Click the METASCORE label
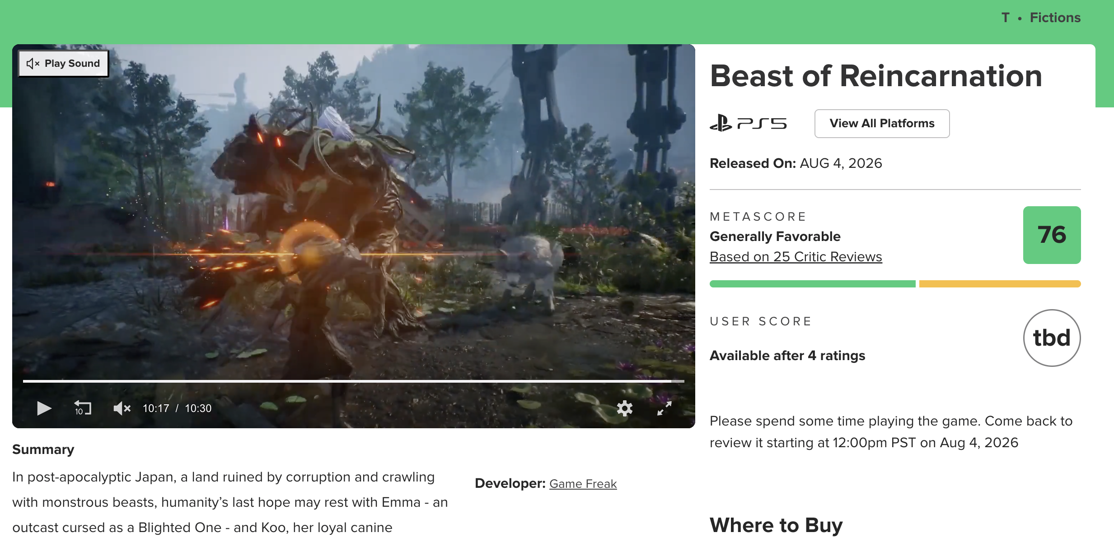 point(758,217)
